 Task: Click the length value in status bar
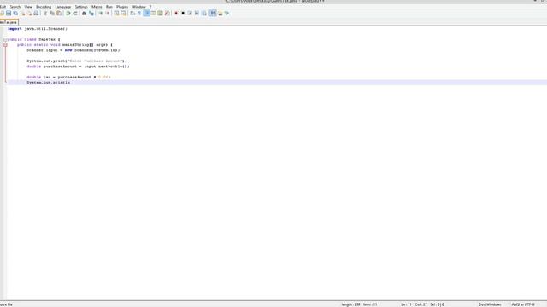click(x=350, y=304)
